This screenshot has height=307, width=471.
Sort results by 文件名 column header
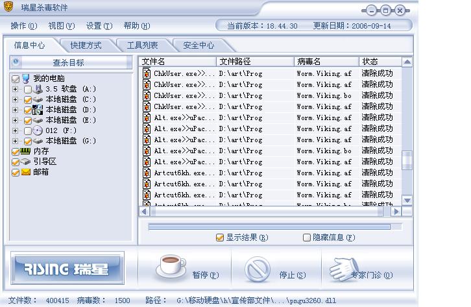pos(178,62)
